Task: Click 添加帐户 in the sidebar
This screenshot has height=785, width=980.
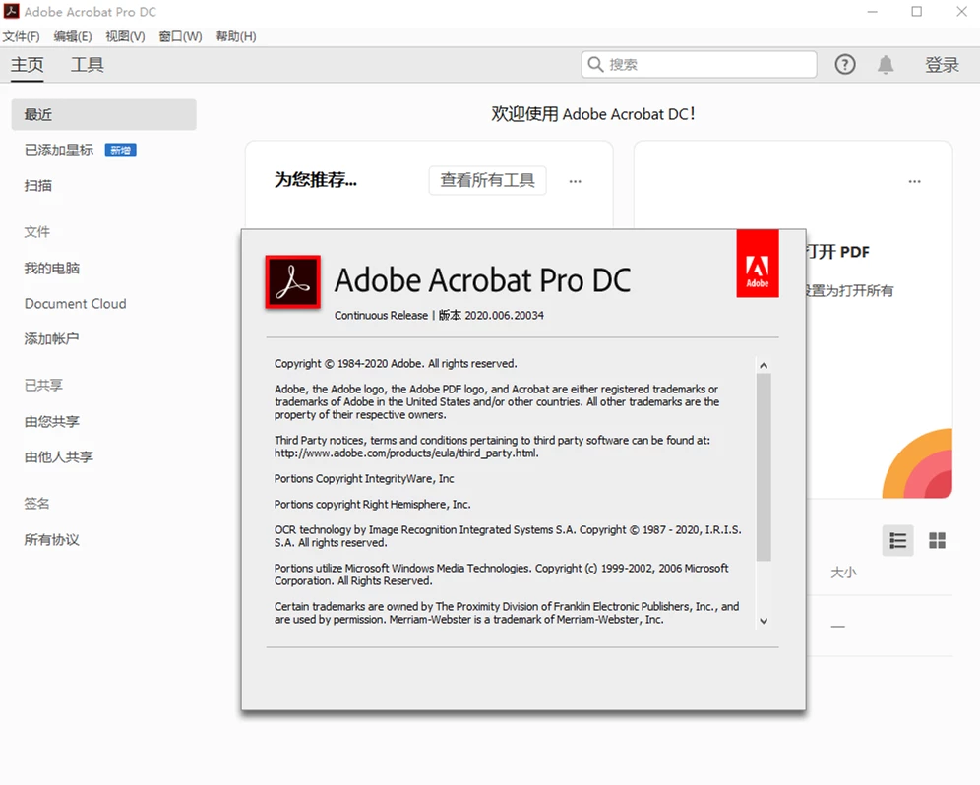Action: (x=51, y=338)
